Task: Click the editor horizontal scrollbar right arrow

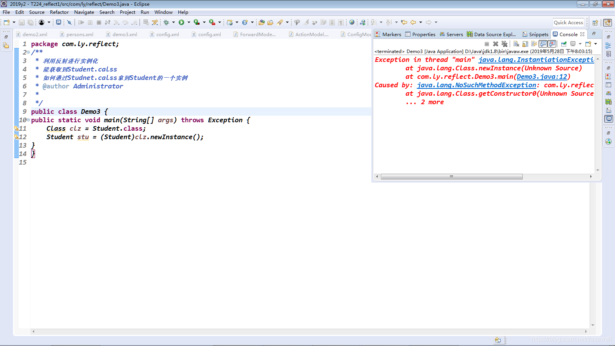Action: pos(586,331)
